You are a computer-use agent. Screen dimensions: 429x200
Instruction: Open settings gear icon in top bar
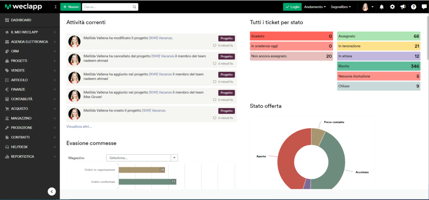point(392,7)
